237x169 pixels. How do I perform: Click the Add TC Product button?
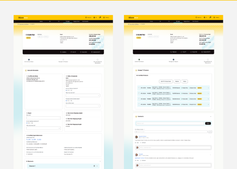click(166, 81)
